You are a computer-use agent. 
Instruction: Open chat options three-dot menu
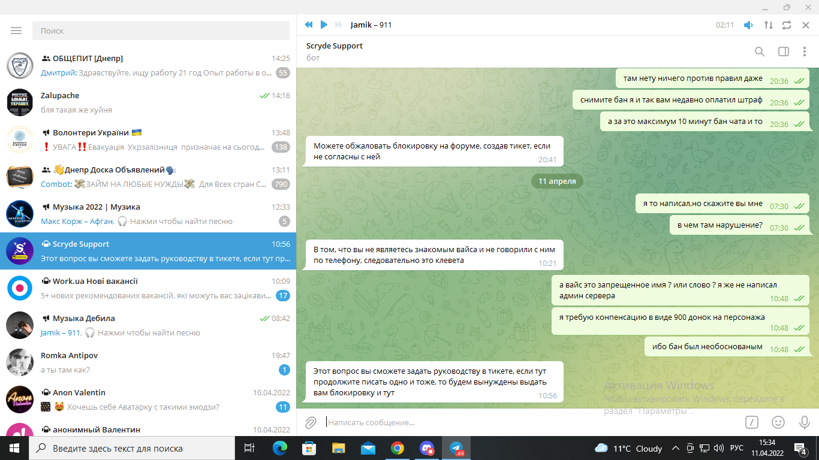[805, 52]
